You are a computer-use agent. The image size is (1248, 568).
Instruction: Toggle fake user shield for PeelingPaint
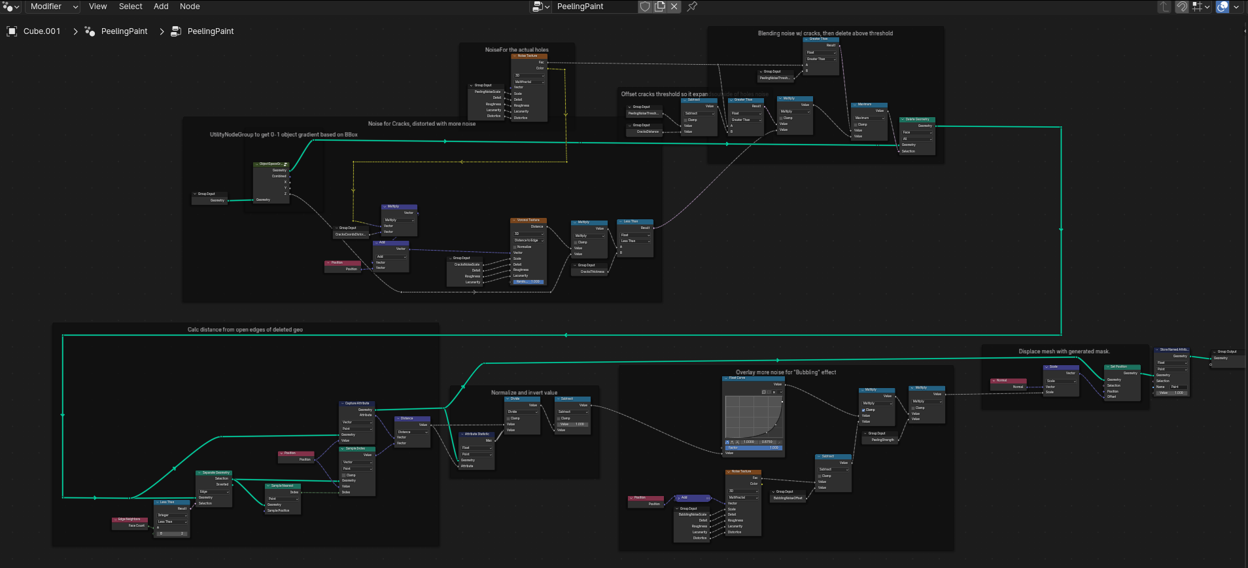[645, 7]
